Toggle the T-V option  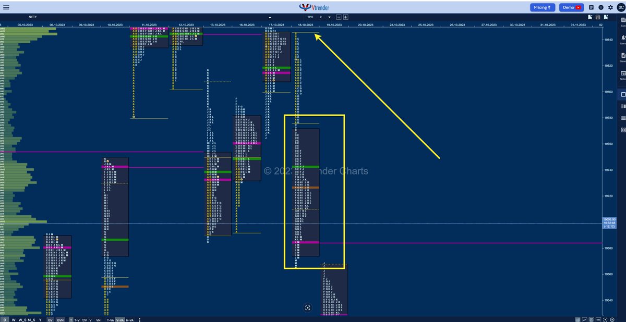pyautogui.click(x=77, y=319)
